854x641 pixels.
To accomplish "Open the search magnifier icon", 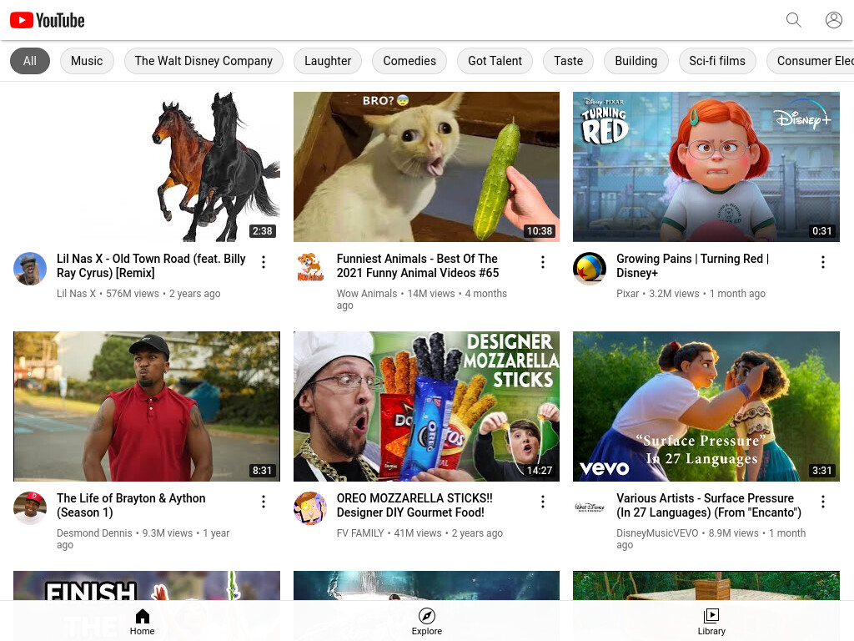I will click(x=794, y=20).
